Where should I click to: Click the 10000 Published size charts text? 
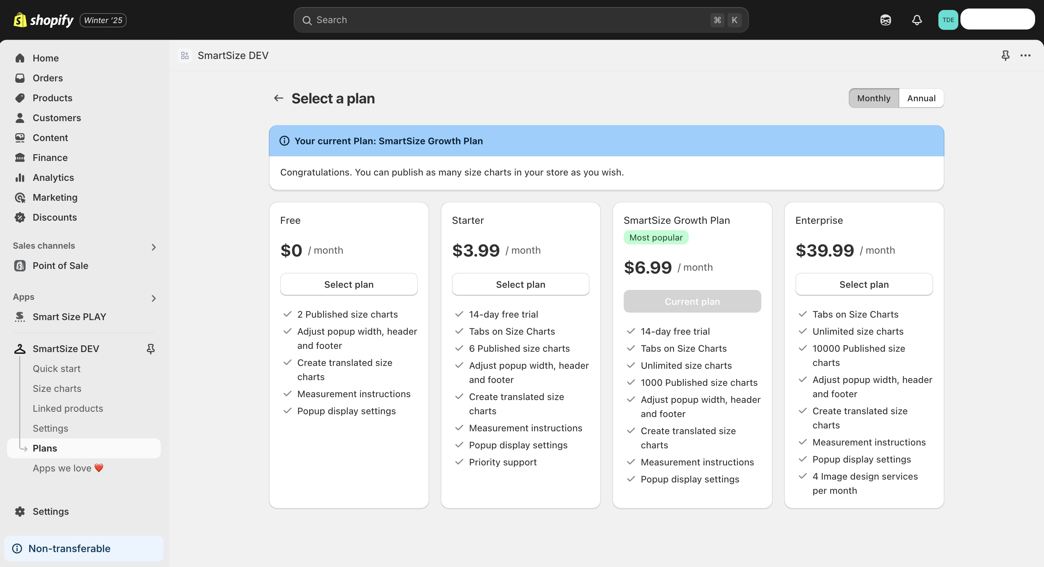pyautogui.click(x=858, y=355)
